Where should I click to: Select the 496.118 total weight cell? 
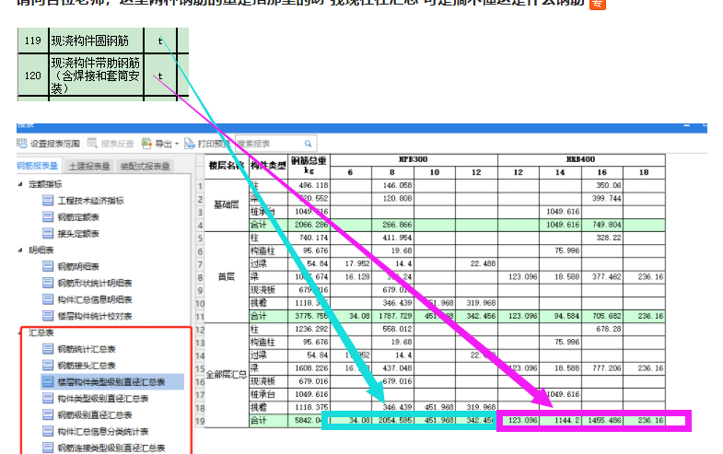click(309, 185)
